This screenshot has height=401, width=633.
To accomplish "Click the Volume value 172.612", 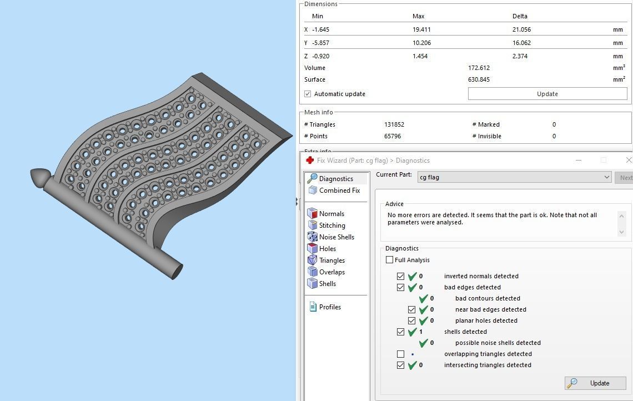I will 479,68.
